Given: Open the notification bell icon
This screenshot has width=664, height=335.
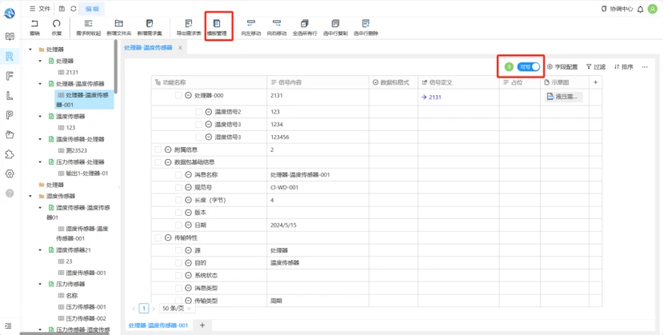Looking at the screenshot, I should point(640,9).
